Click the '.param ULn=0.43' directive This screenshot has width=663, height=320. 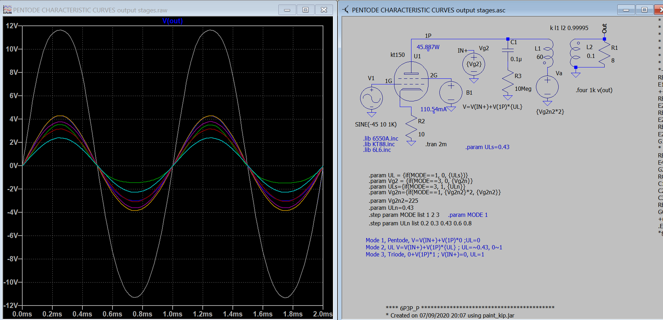coord(391,208)
